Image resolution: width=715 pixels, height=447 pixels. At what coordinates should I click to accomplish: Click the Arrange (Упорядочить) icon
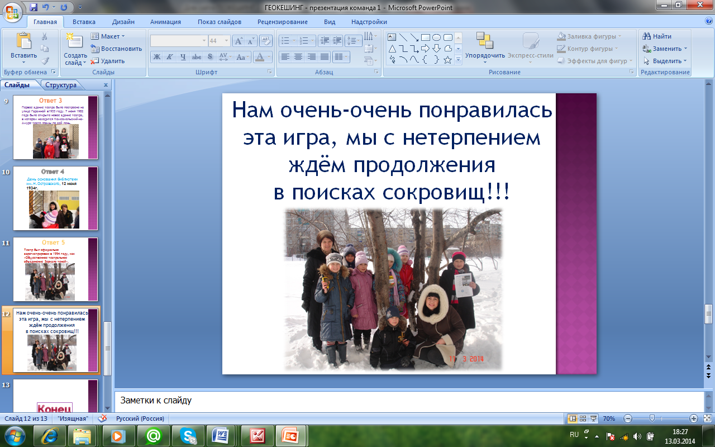pyautogui.click(x=485, y=40)
